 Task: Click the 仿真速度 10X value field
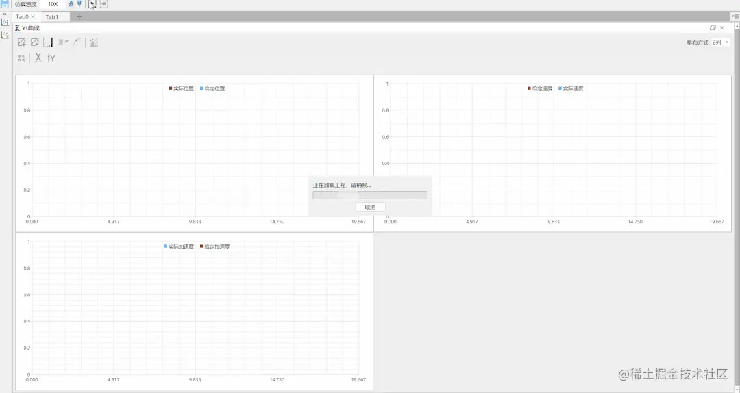pos(53,4)
